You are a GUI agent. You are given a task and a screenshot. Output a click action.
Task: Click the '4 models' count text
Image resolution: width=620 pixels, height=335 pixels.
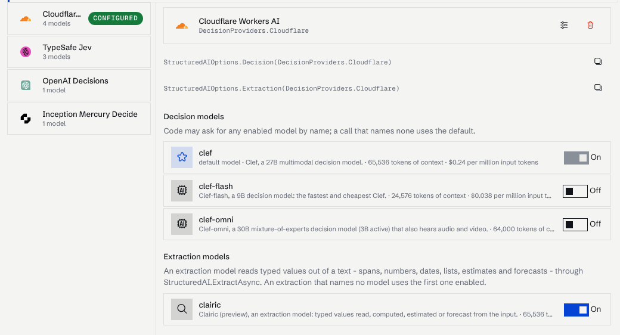click(x=57, y=24)
